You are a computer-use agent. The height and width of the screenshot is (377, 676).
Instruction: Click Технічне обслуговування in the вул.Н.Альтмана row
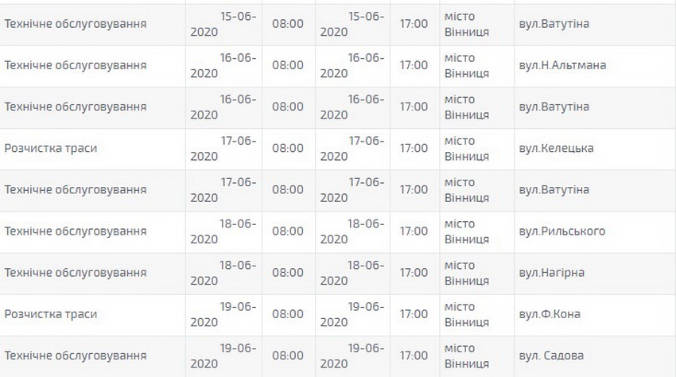76,65
